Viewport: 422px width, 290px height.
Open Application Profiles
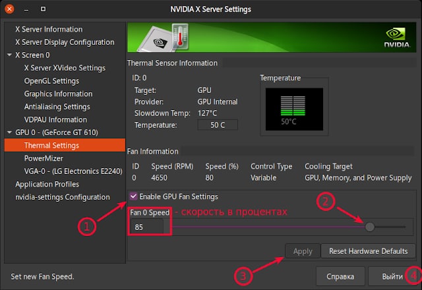tap(47, 184)
